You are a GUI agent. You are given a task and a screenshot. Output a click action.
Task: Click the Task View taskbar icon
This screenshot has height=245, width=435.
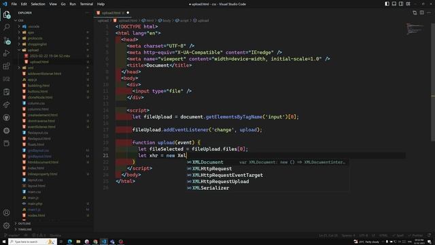coord(61,242)
